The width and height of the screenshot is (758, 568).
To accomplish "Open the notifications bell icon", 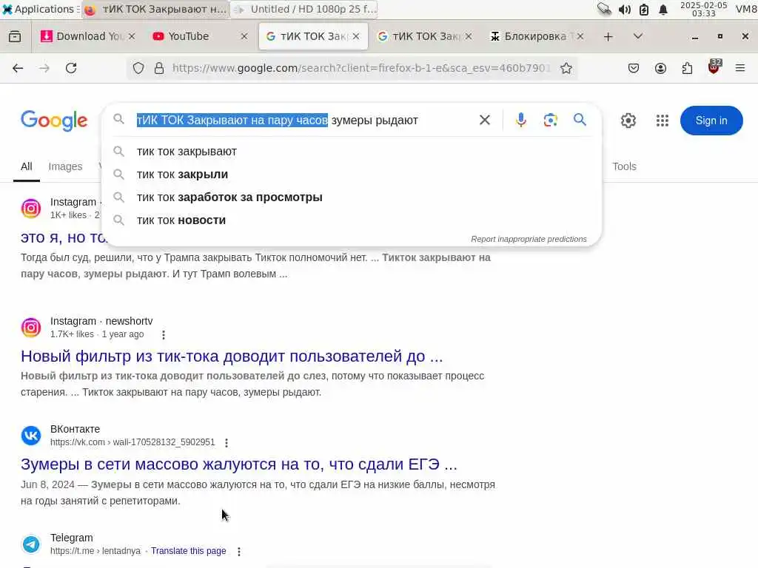I will coord(663,10).
